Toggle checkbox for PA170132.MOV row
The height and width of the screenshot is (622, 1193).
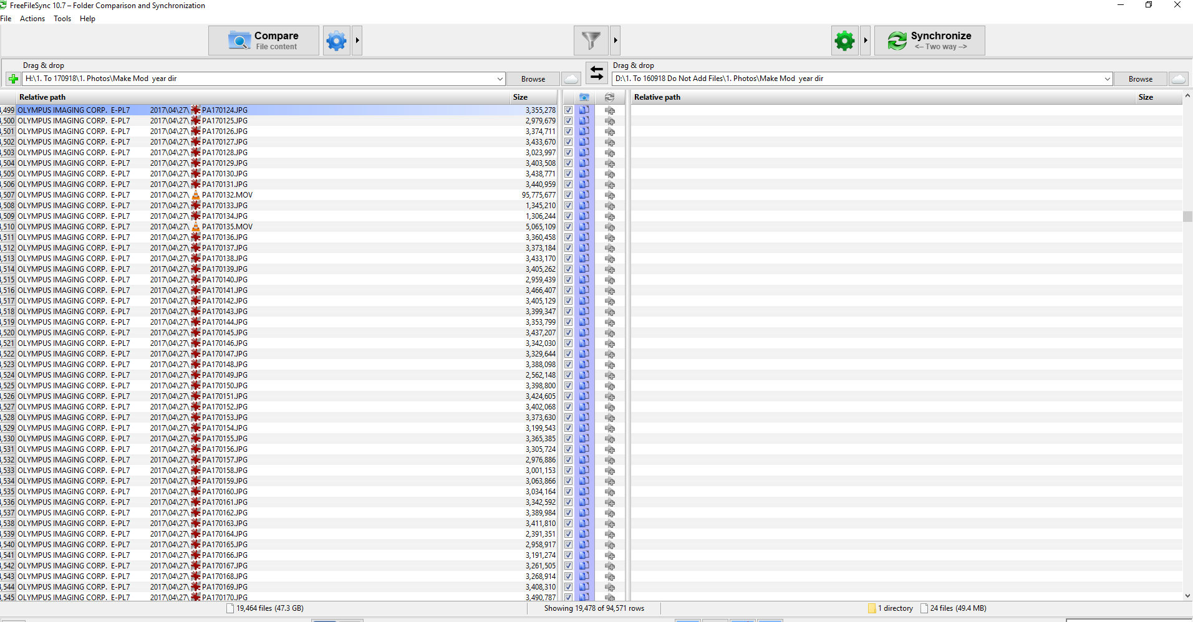click(x=568, y=195)
